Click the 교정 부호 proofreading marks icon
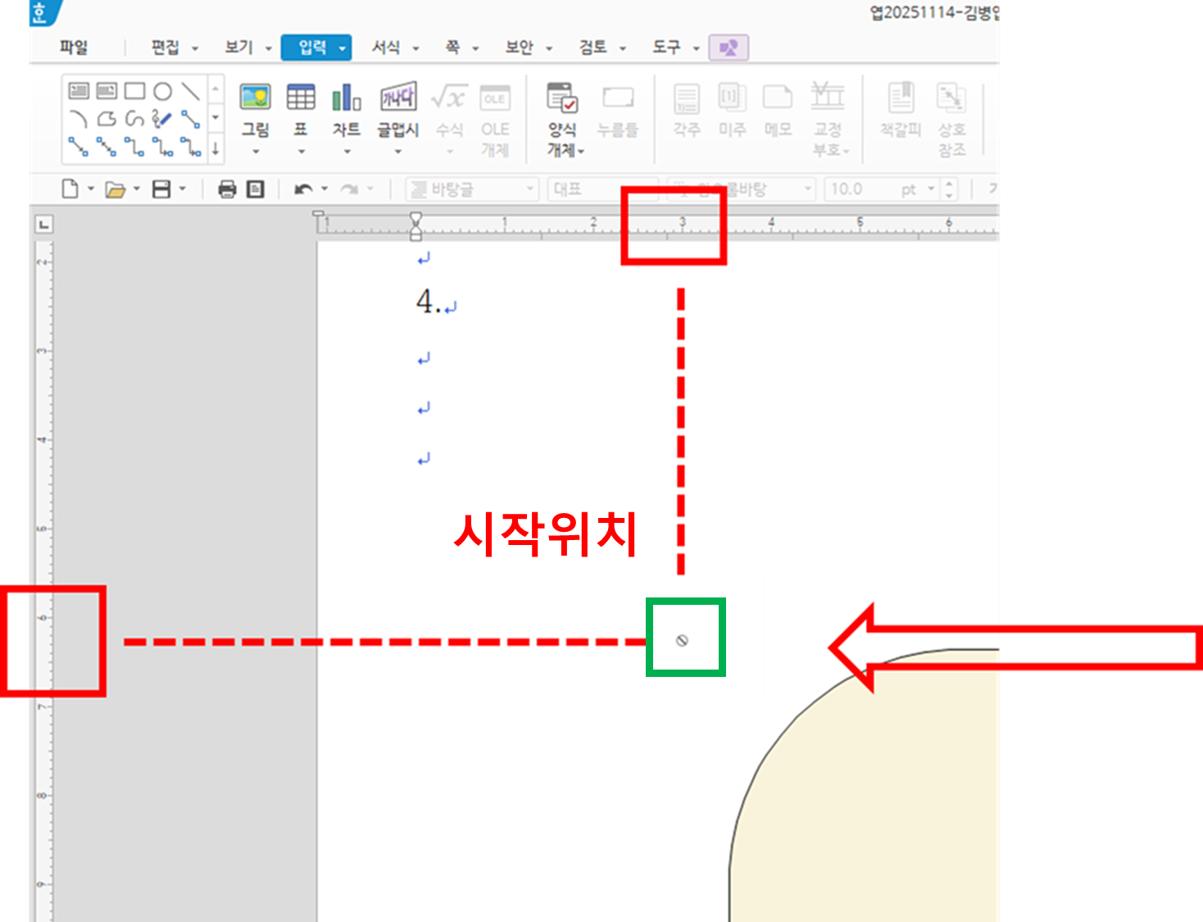This screenshot has height=922, width=1203. tap(828, 96)
